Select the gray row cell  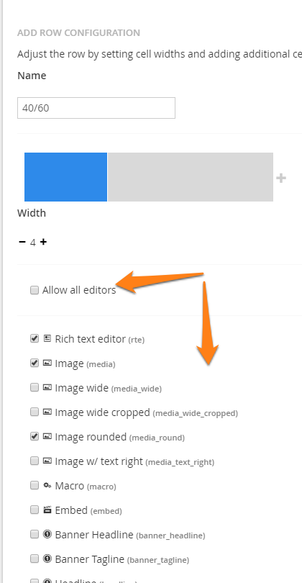[191, 177]
